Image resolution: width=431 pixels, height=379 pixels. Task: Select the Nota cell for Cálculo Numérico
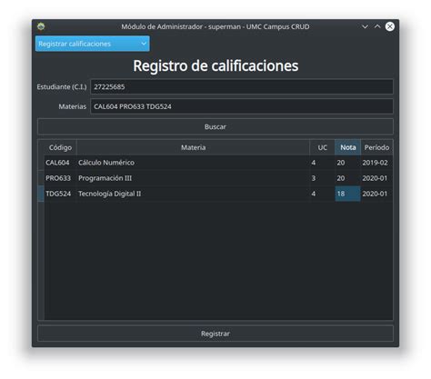click(x=347, y=163)
